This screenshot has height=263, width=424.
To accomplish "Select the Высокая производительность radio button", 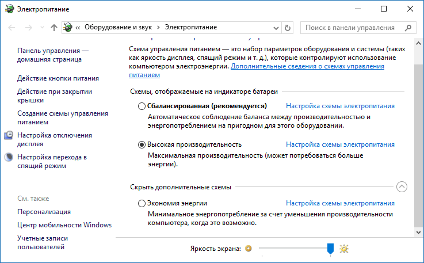I will pos(142,144).
